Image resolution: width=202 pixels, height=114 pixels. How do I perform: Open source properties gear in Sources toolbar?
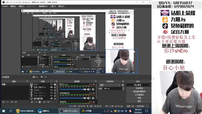40,102
